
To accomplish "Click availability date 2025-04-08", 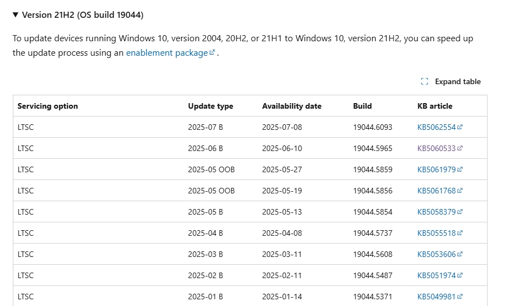I will click(282, 233).
